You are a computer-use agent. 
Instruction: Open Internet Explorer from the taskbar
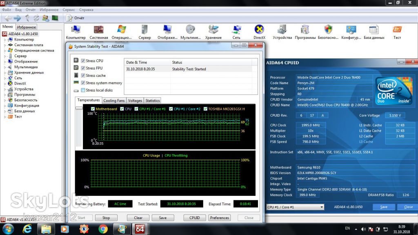27,229
